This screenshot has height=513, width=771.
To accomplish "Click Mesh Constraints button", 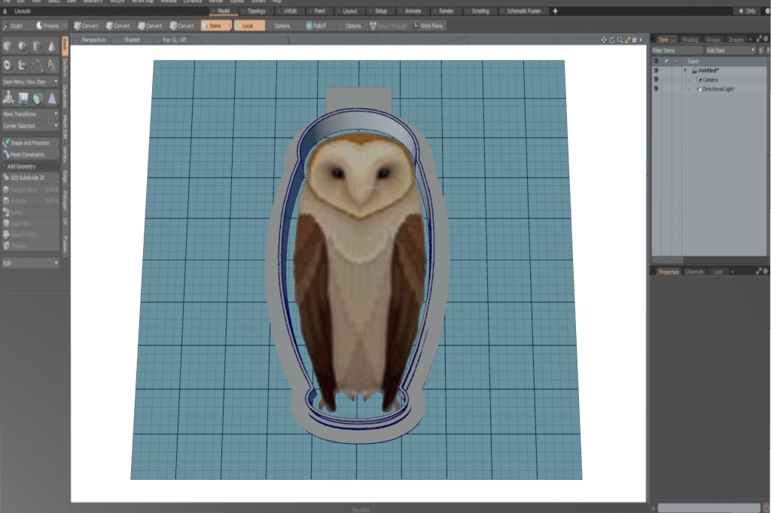I will point(30,154).
